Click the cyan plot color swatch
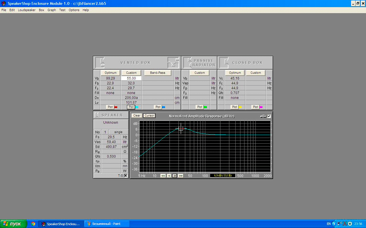Image resolution: width=366 pixels, height=228 pixels. [137, 107]
